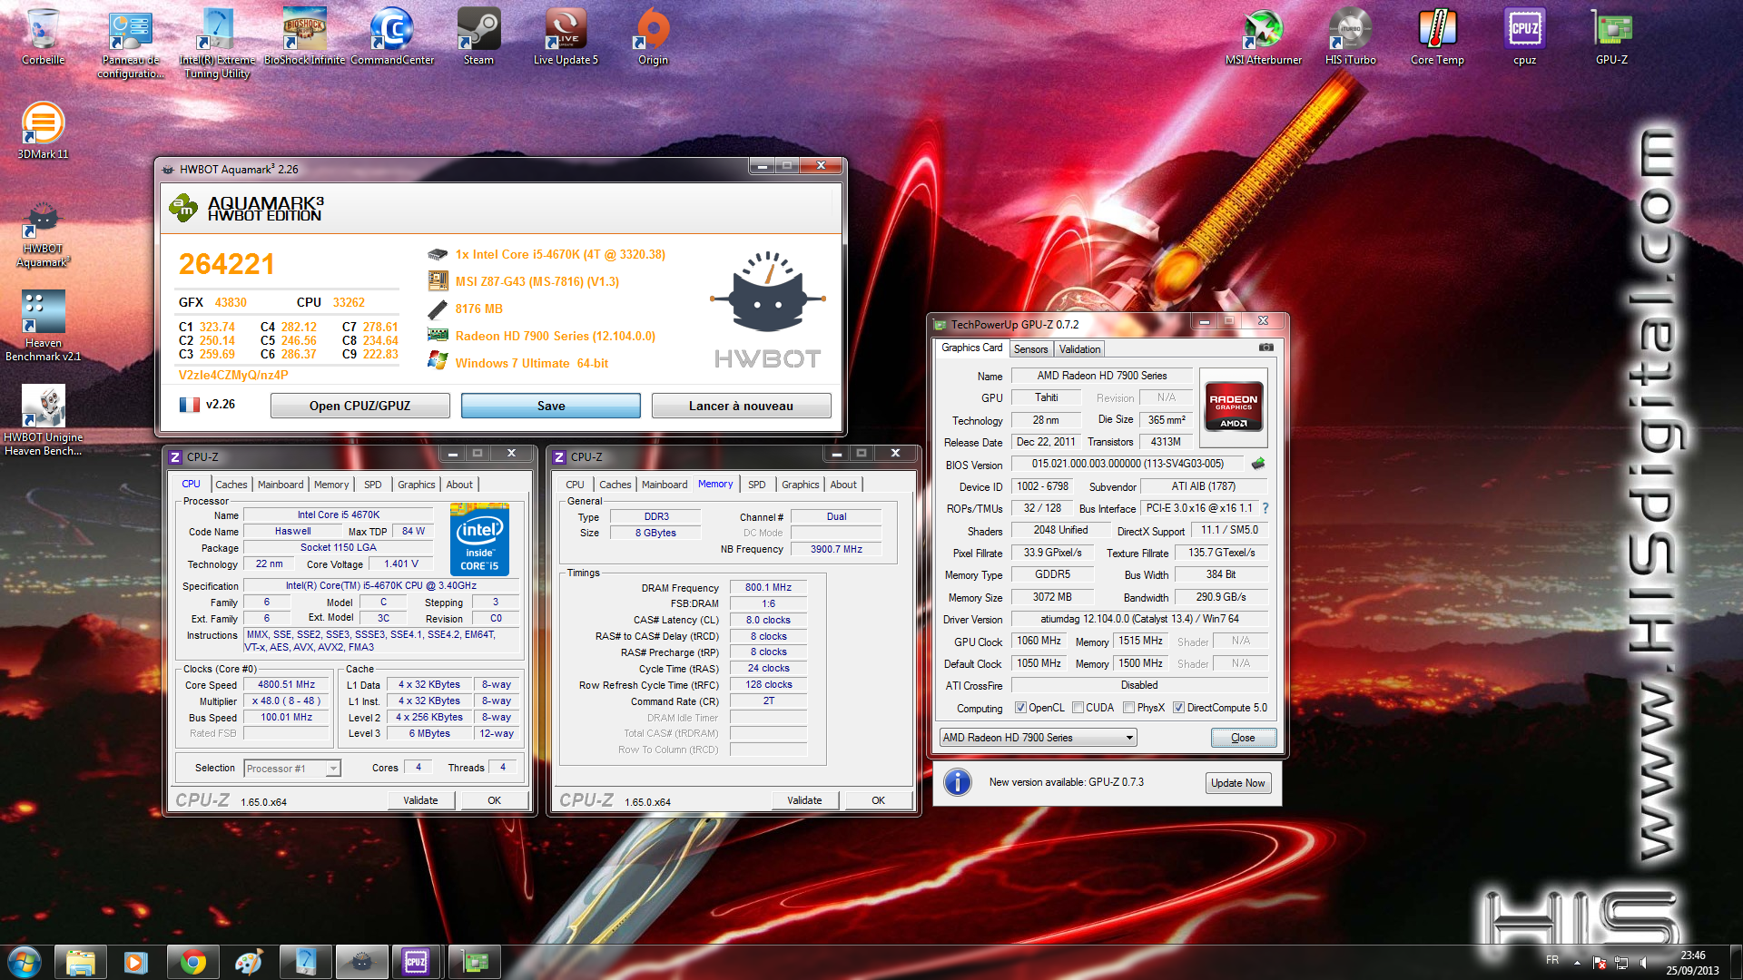
Task: Open AMD Radeon HD 7900 Series dropdown
Action: [1038, 738]
